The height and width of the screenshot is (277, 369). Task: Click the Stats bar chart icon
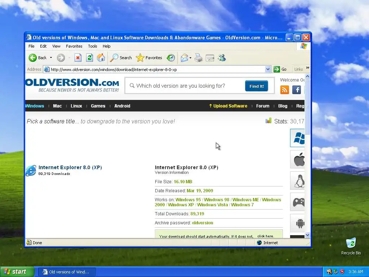(268, 120)
